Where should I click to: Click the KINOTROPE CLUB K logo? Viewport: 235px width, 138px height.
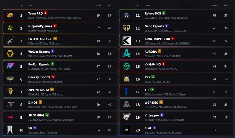pos(127,41)
